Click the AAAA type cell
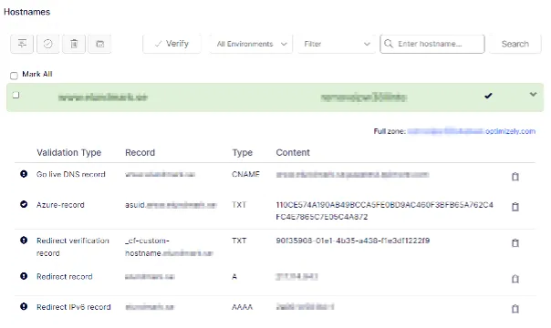Screen dimensions: 551x328 click(242, 307)
